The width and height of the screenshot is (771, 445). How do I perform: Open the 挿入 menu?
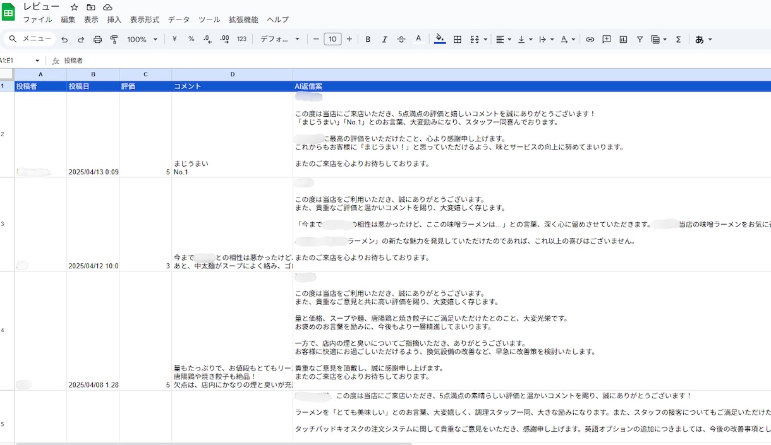coord(114,20)
